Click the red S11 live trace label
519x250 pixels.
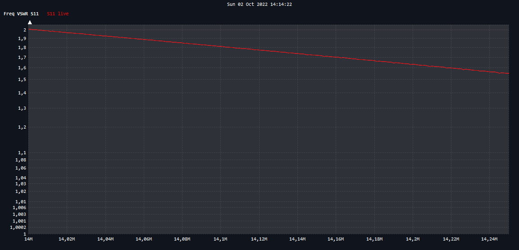click(x=58, y=14)
